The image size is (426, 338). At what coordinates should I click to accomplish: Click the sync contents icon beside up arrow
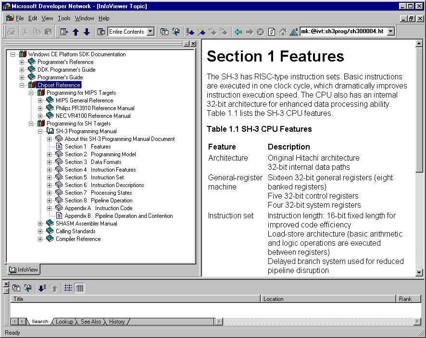64,32
